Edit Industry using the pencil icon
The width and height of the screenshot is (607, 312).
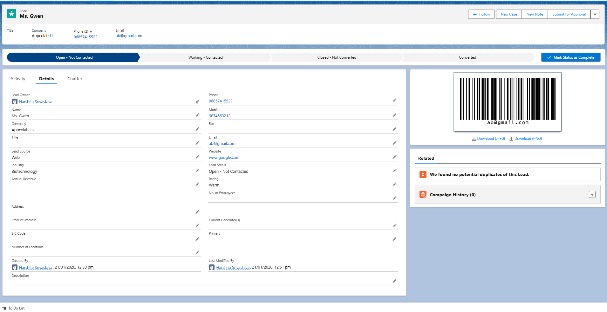tap(197, 171)
